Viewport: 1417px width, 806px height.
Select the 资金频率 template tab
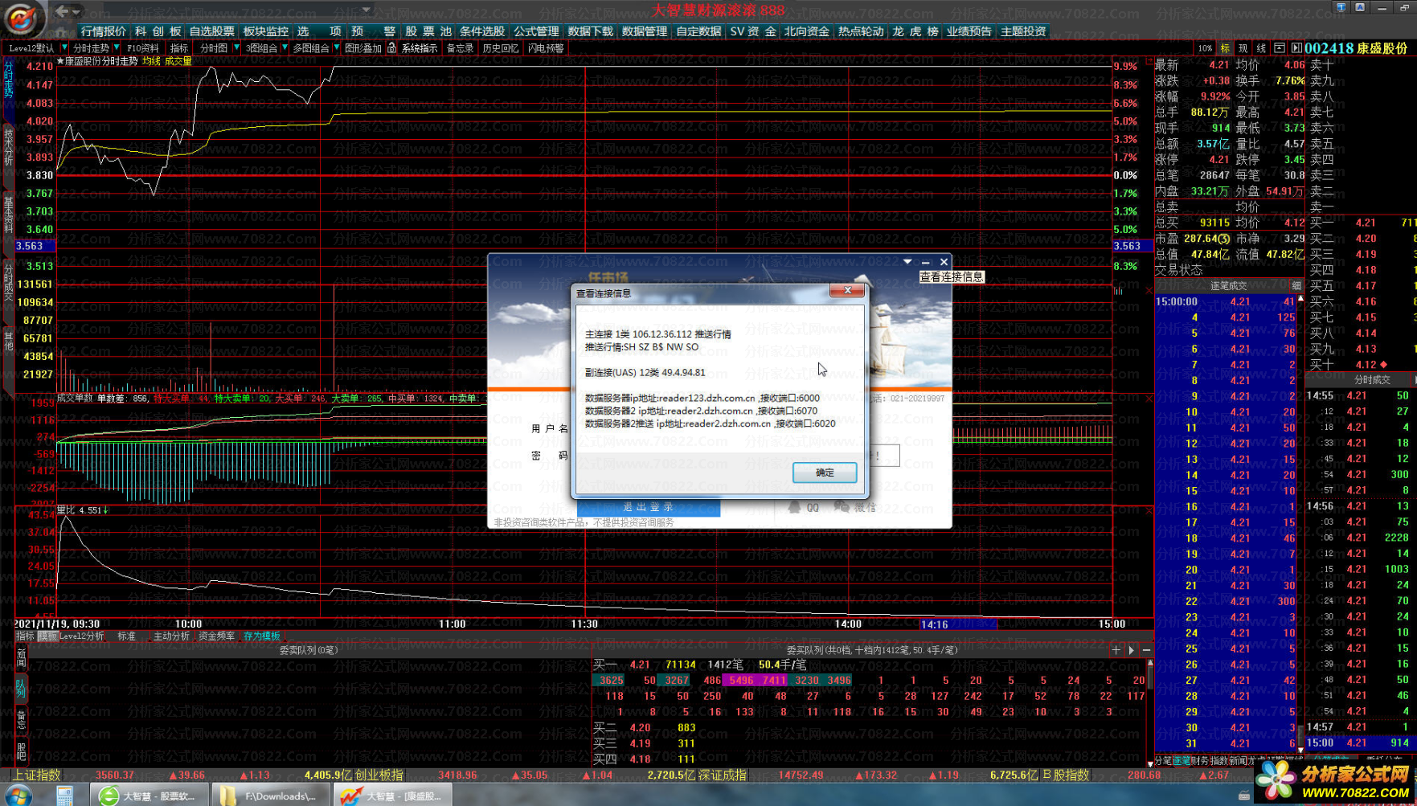[216, 636]
